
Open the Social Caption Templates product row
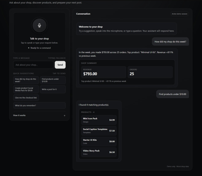[99, 131]
